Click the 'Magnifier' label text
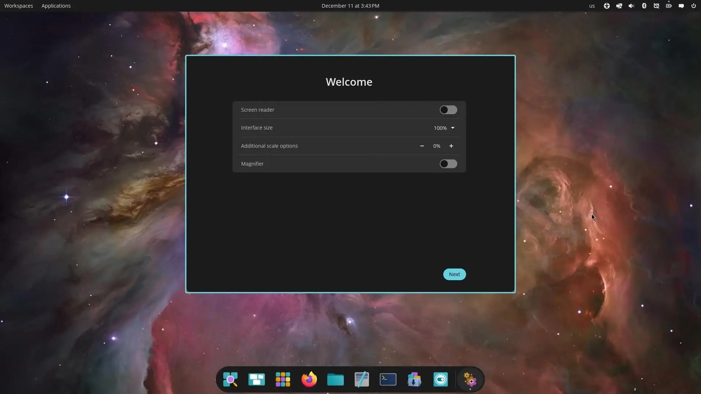Viewport: 701px width, 394px height. click(x=252, y=164)
